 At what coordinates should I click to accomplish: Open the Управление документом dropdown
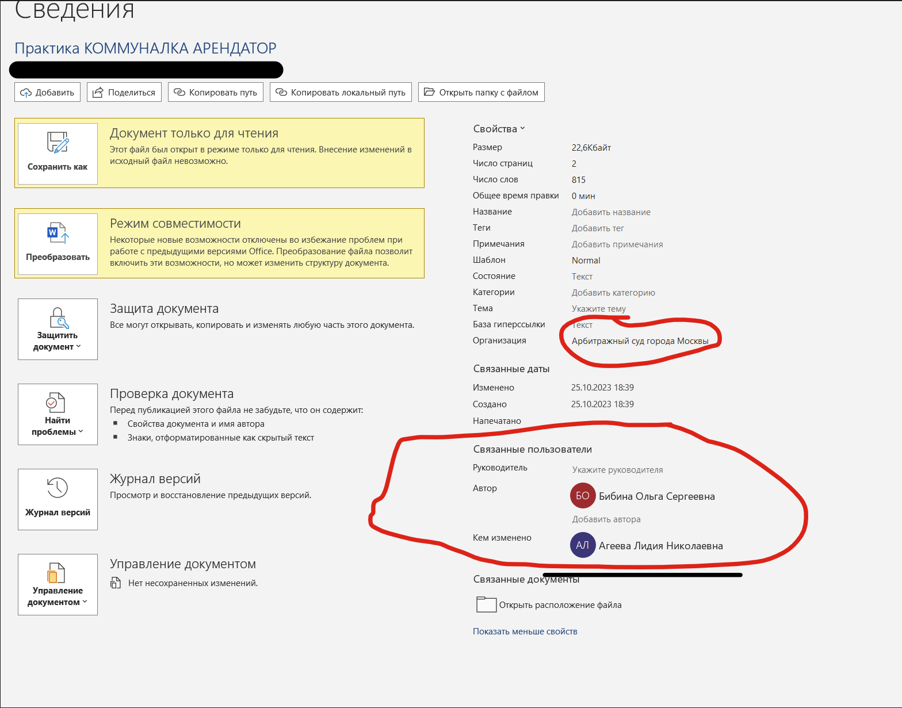point(58,584)
